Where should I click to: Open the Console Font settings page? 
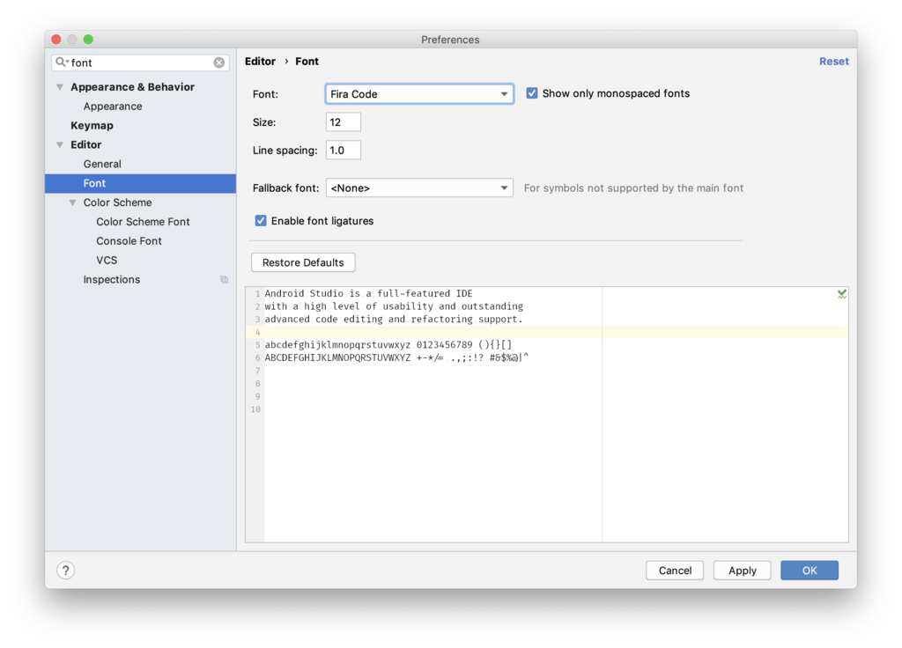(x=129, y=241)
